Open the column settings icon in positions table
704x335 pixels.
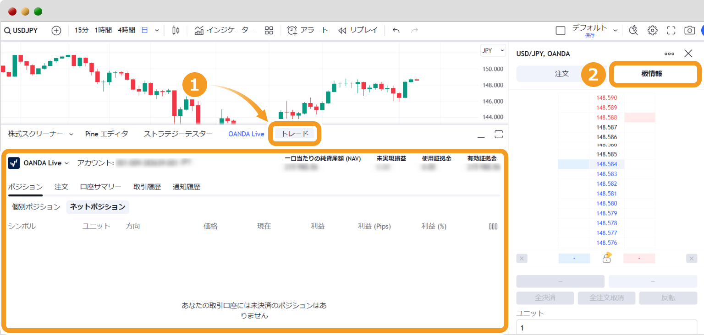click(x=493, y=227)
